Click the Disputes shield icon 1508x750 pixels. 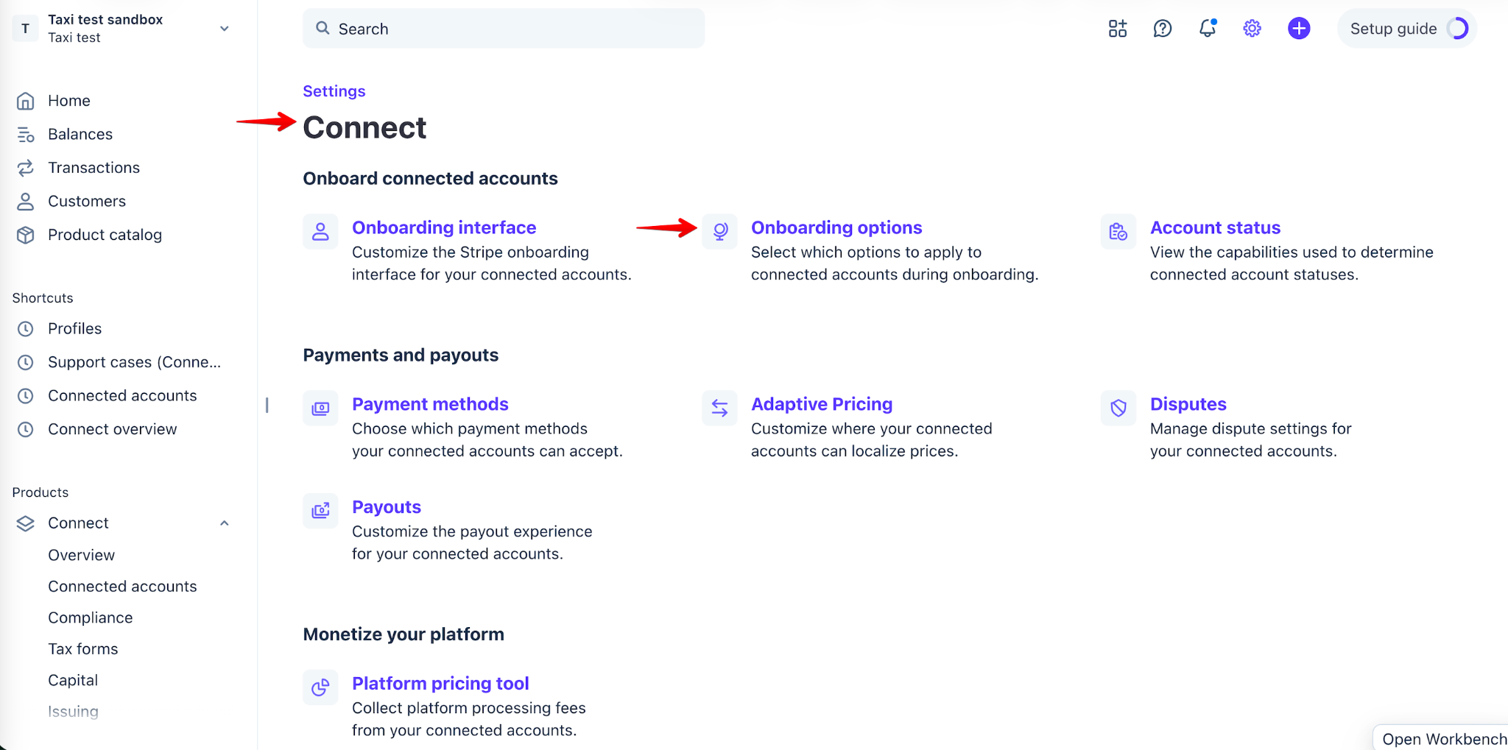pyautogui.click(x=1118, y=408)
